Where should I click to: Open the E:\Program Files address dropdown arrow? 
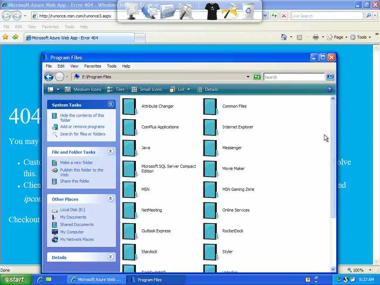coord(248,77)
